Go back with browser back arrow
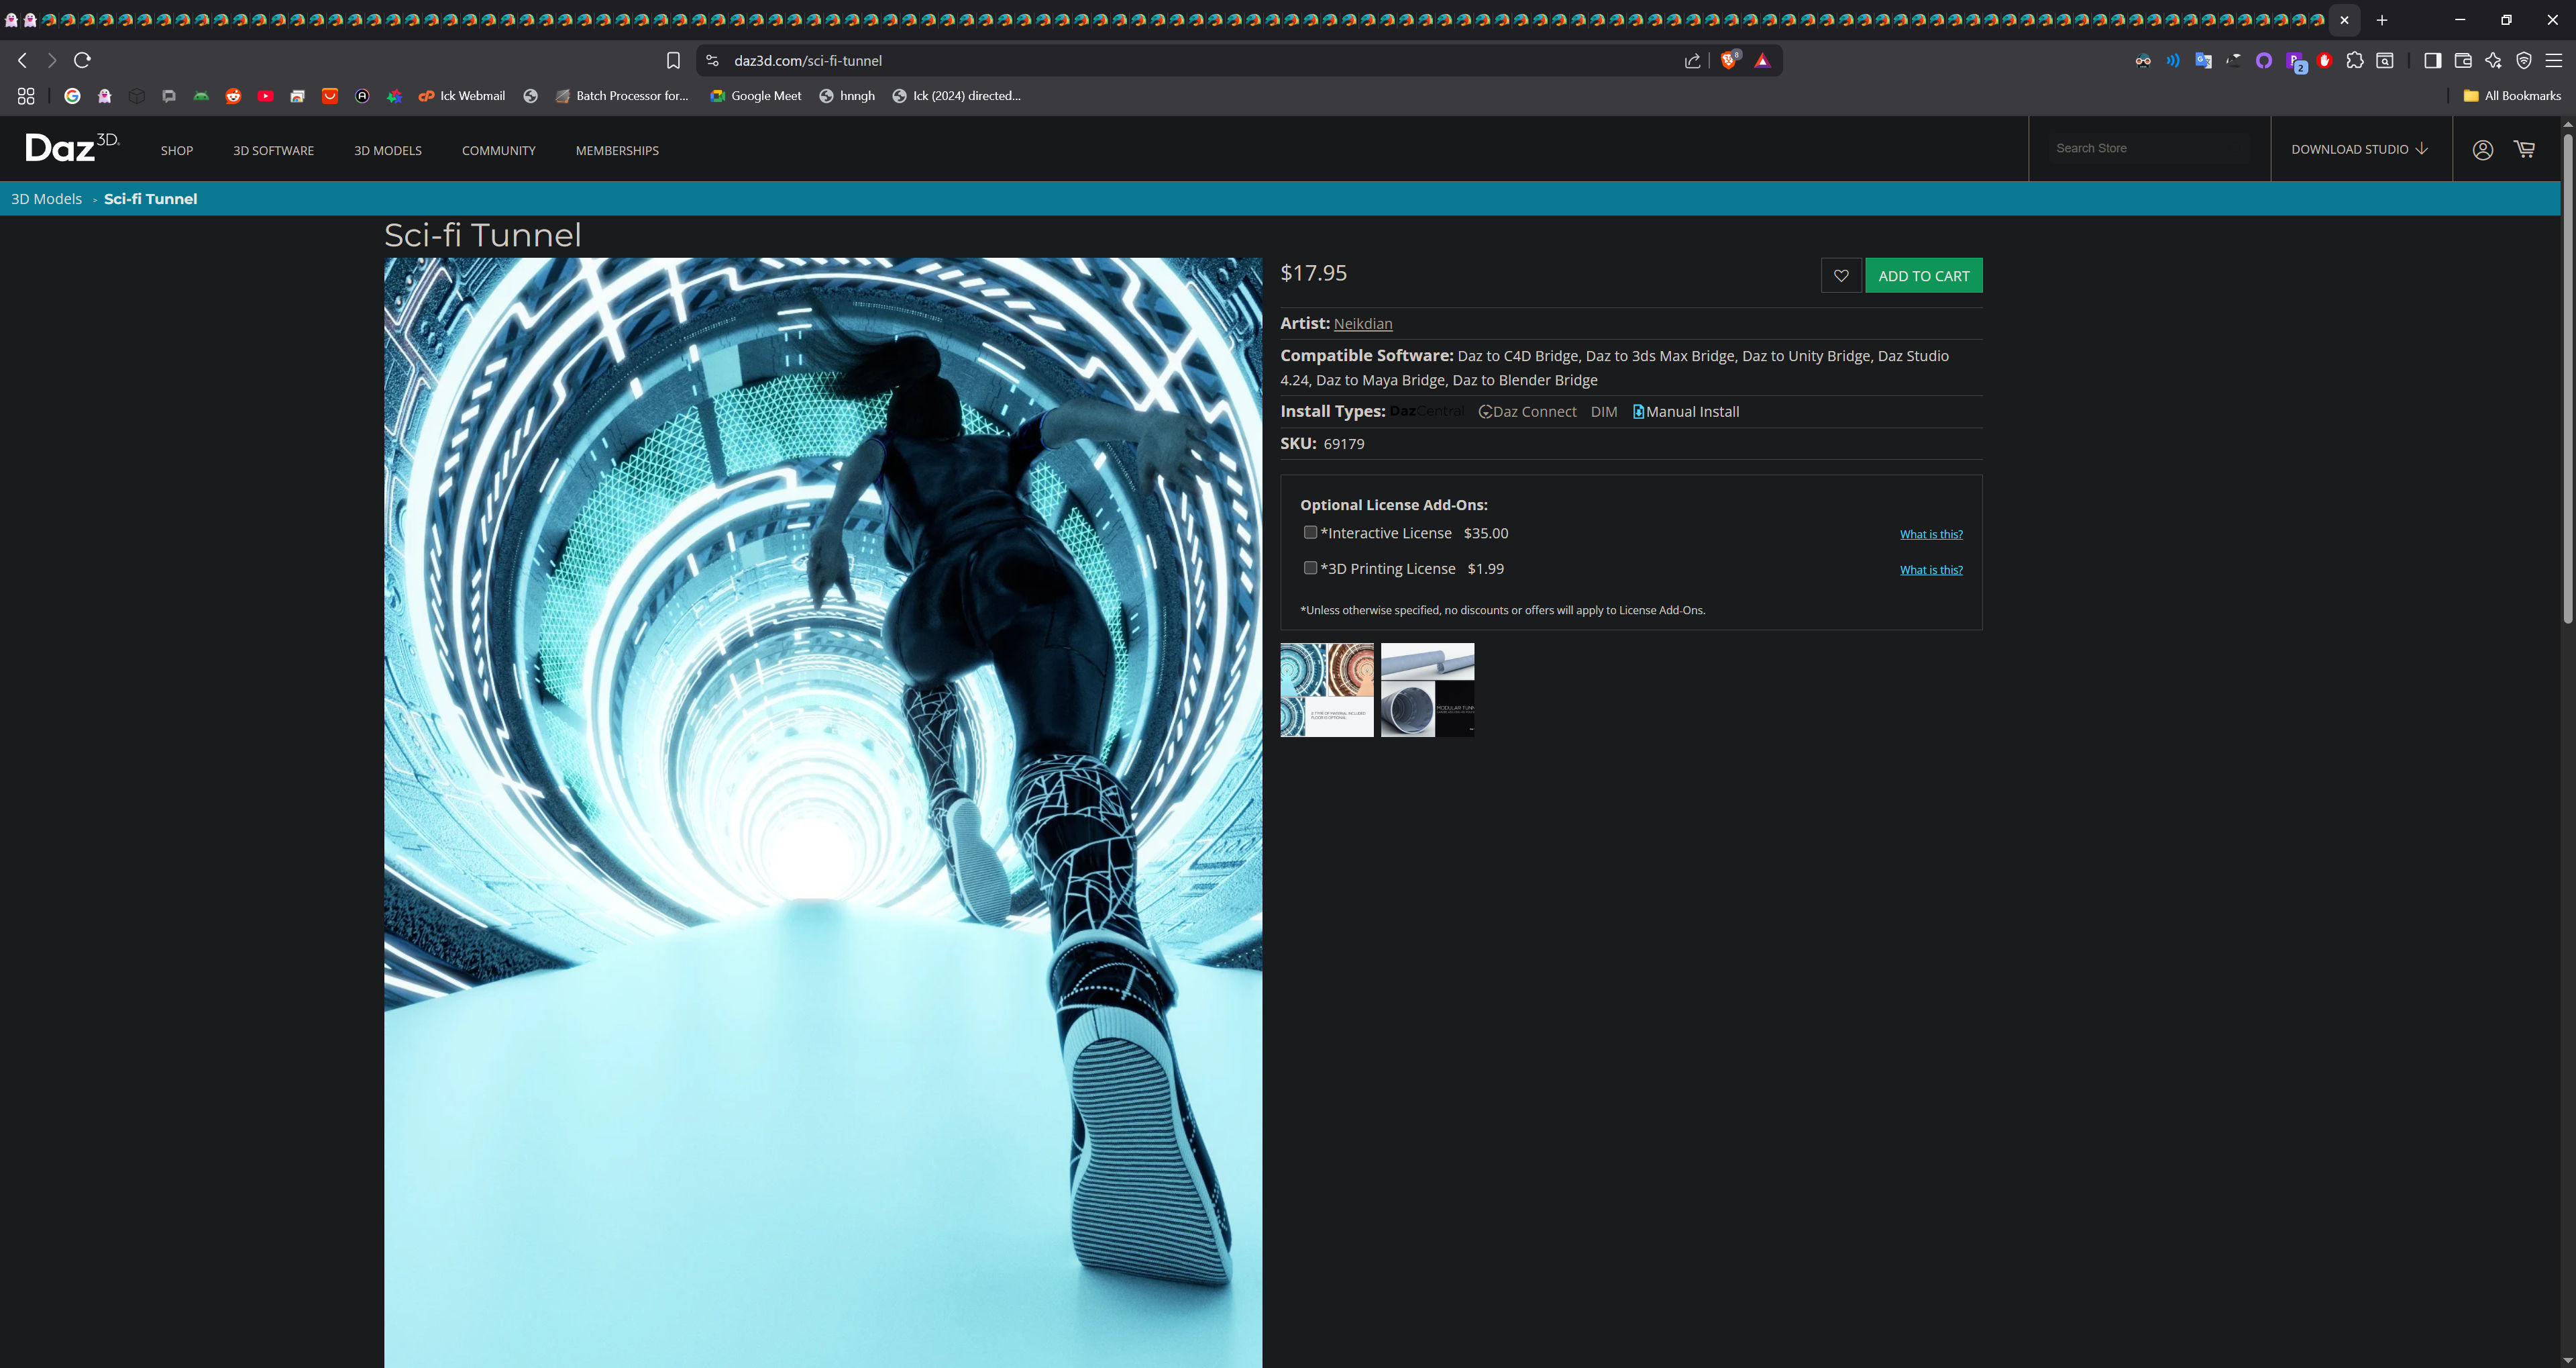This screenshot has height=1368, width=2576. (x=22, y=61)
